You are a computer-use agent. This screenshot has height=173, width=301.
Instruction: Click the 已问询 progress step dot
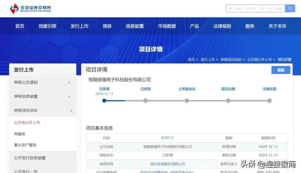pos(145,100)
